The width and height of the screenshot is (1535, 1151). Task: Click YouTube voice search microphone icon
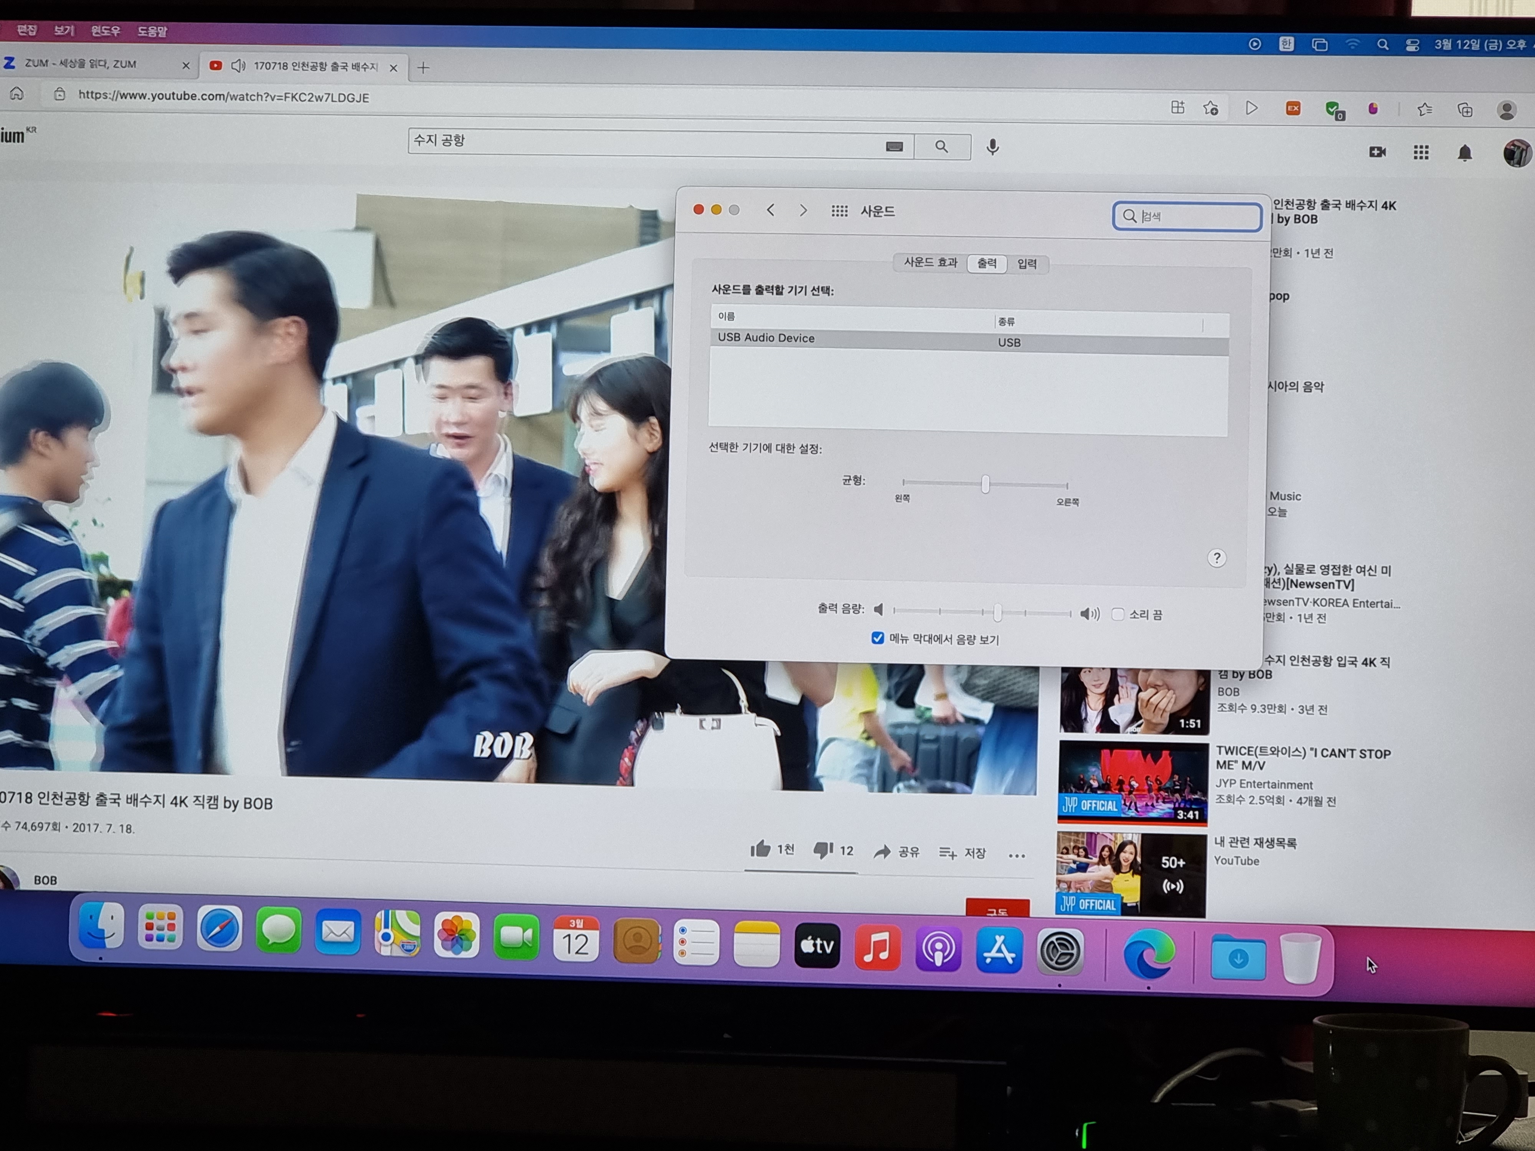992,147
